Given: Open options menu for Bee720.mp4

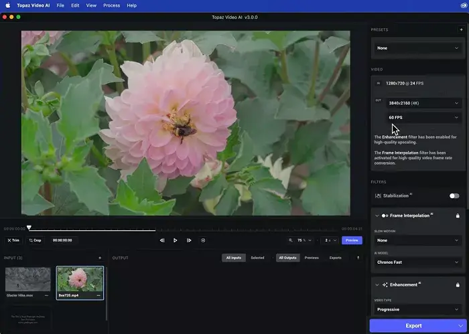Looking at the screenshot, I should click(98, 295).
